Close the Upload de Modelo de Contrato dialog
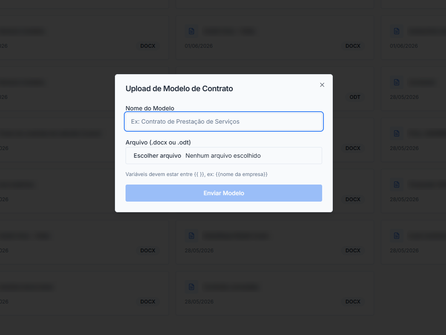Viewport: 446px width, 335px height. [322, 85]
